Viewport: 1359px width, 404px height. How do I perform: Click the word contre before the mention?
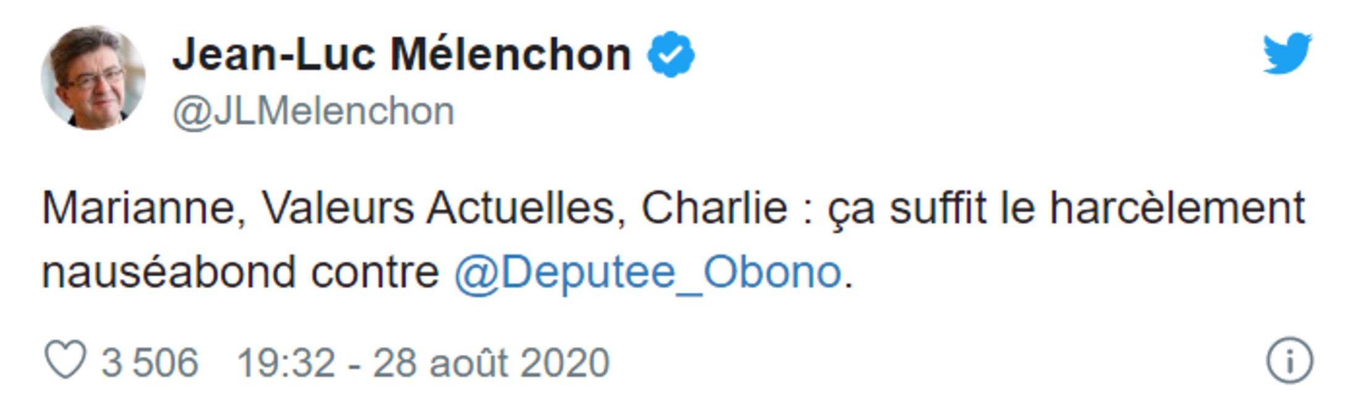click(x=375, y=273)
